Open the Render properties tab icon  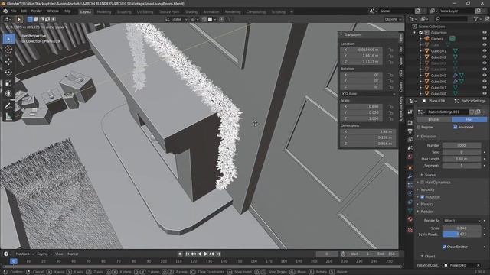coord(410,122)
